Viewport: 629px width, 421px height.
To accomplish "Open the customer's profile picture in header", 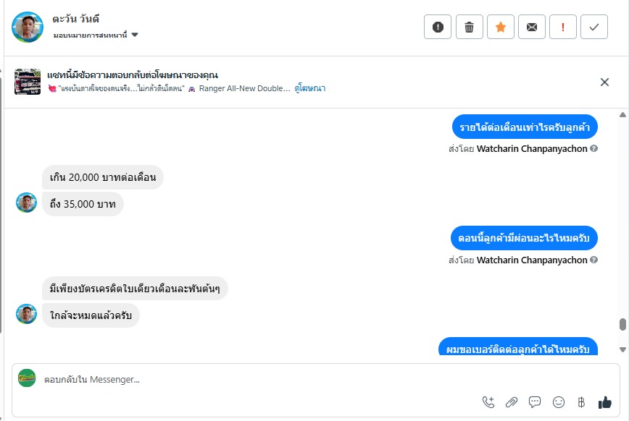I will 28,27.
